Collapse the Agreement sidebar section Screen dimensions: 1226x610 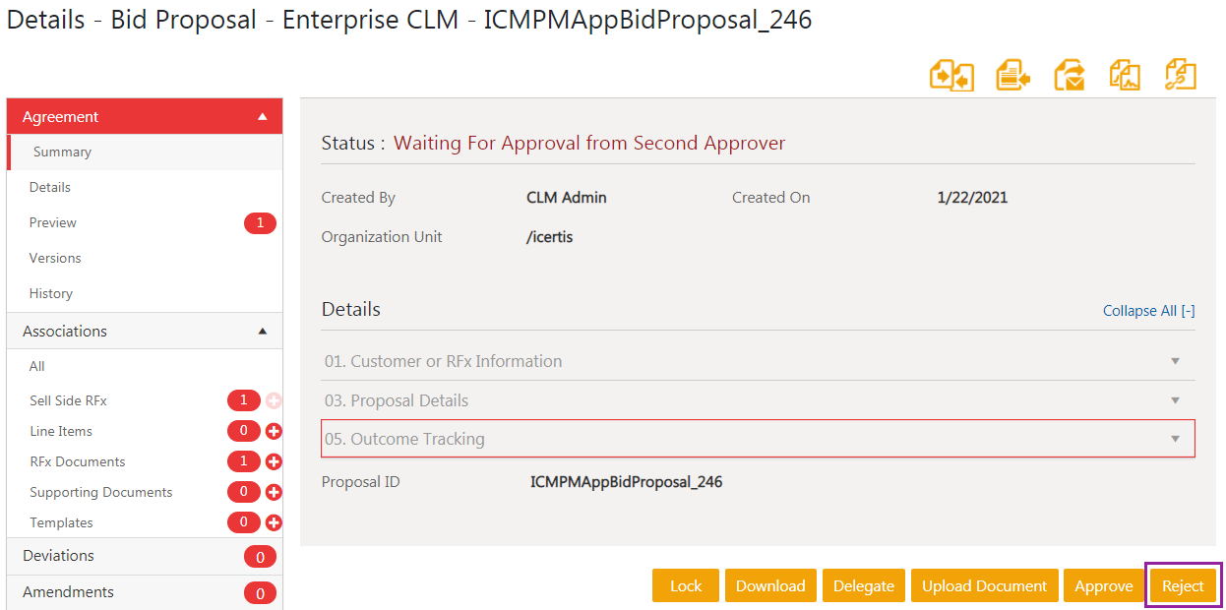click(262, 117)
